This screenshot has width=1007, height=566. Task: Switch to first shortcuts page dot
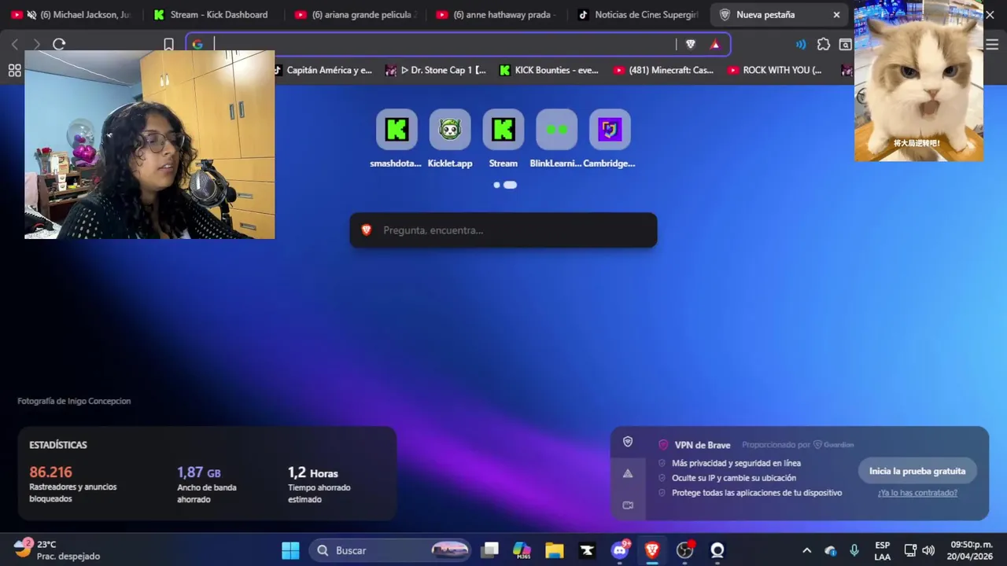496,185
